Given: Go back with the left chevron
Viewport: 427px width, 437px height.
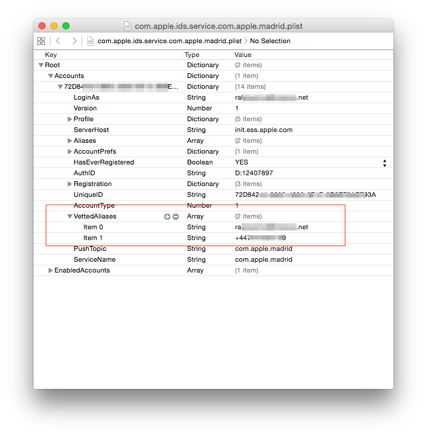Looking at the screenshot, I should [58, 41].
